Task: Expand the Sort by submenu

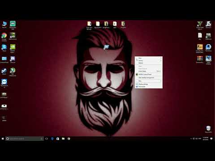Action: [149, 60]
